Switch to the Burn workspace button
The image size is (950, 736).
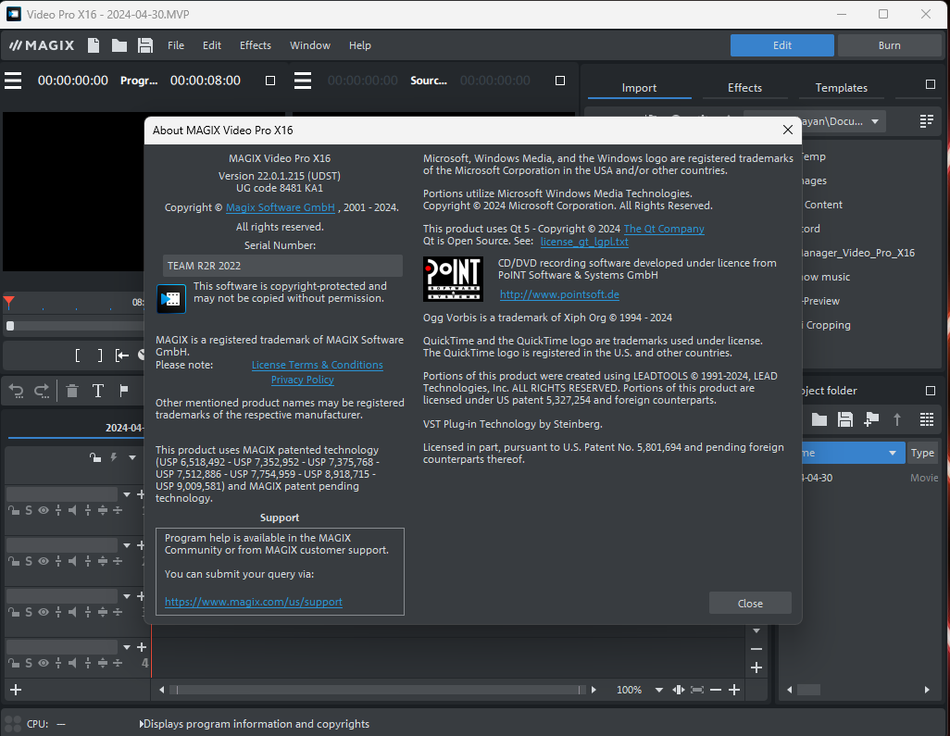click(x=890, y=45)
